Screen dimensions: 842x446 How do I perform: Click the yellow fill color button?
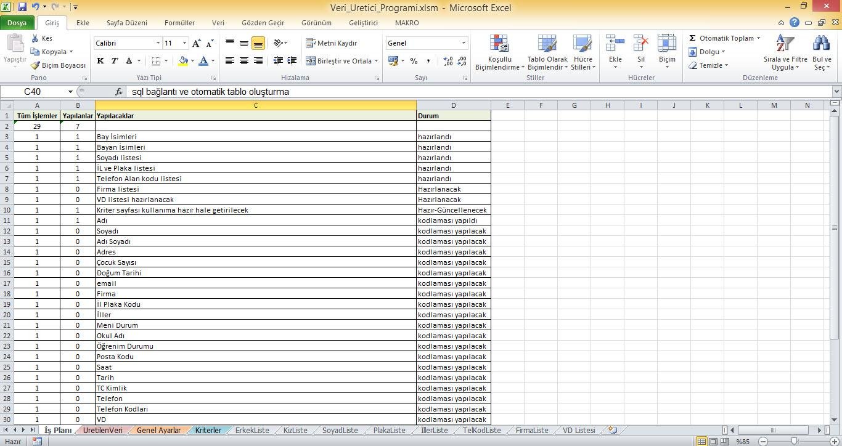click(183, 61)
